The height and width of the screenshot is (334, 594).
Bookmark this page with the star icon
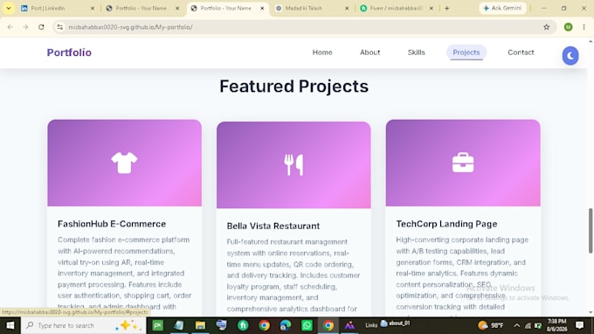[546, 27]
